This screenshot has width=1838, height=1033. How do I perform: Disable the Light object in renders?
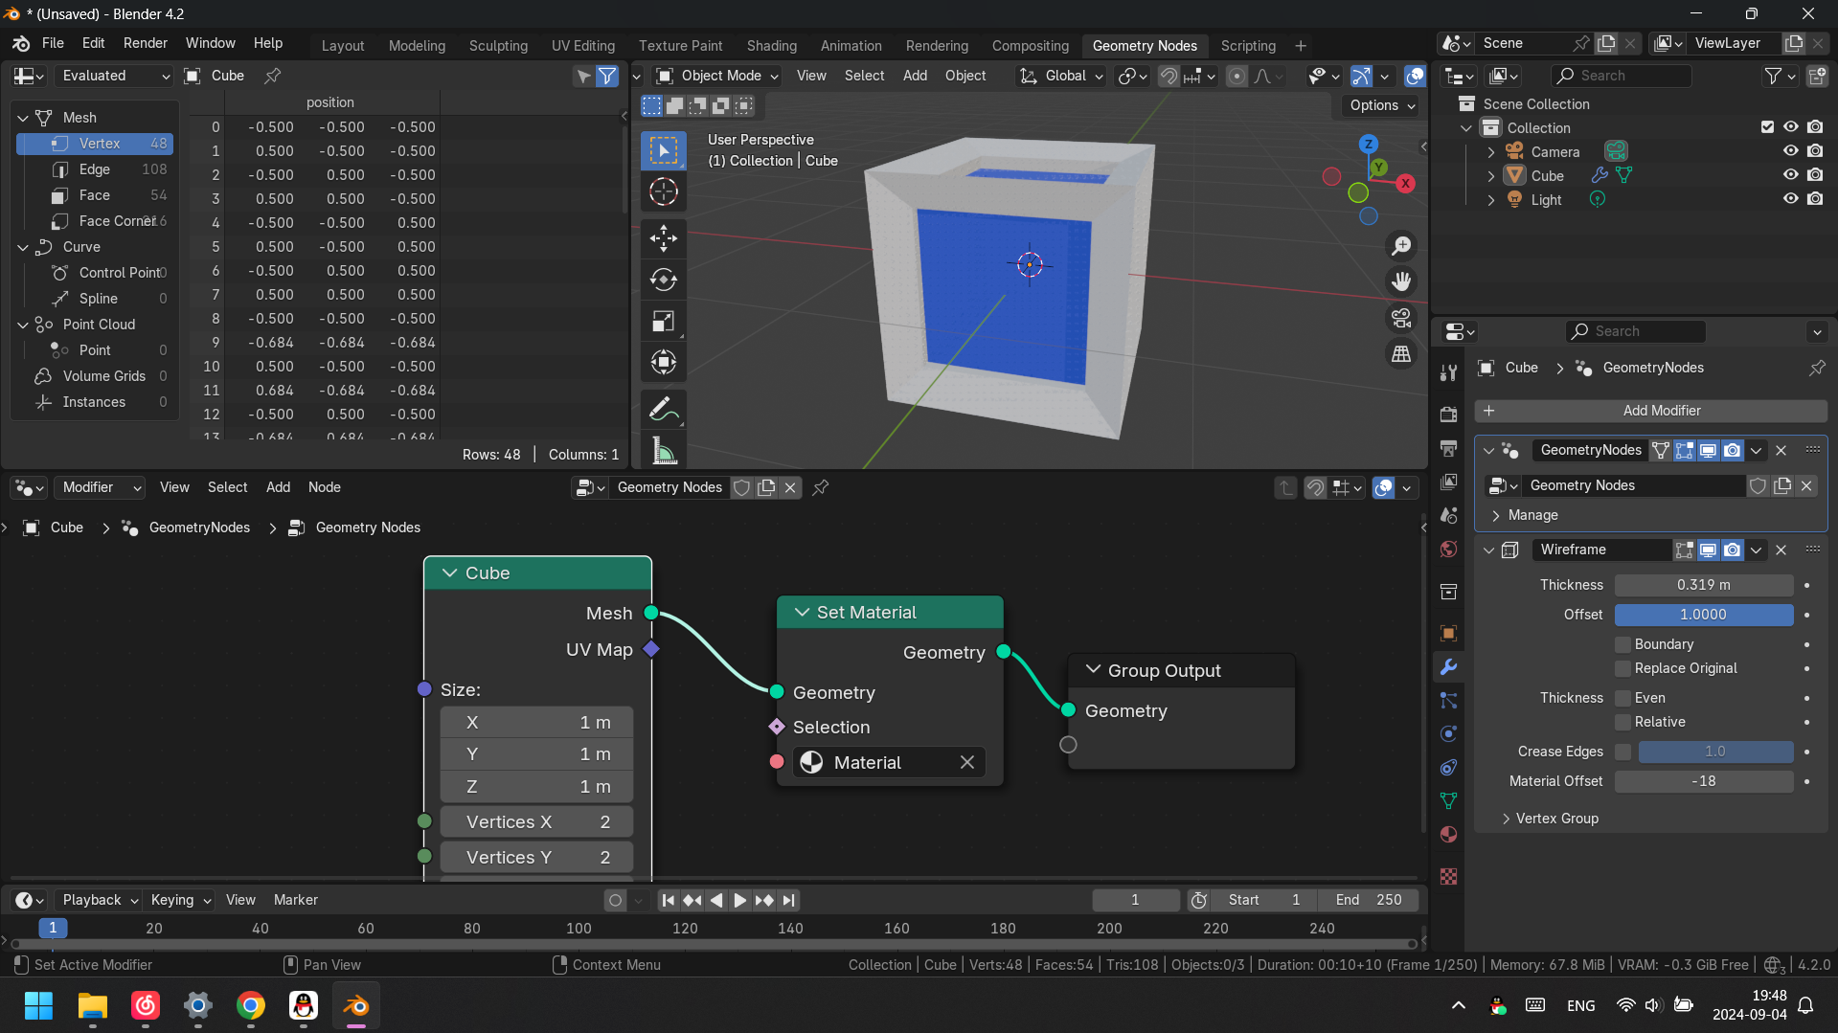pyautogui.click(x=1815, y=199)
